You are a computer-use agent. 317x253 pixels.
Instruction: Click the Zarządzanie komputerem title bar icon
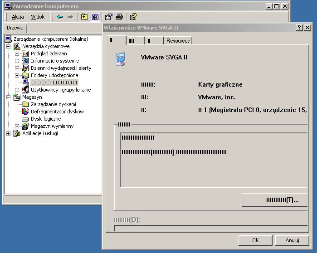(x=8, y=6)
